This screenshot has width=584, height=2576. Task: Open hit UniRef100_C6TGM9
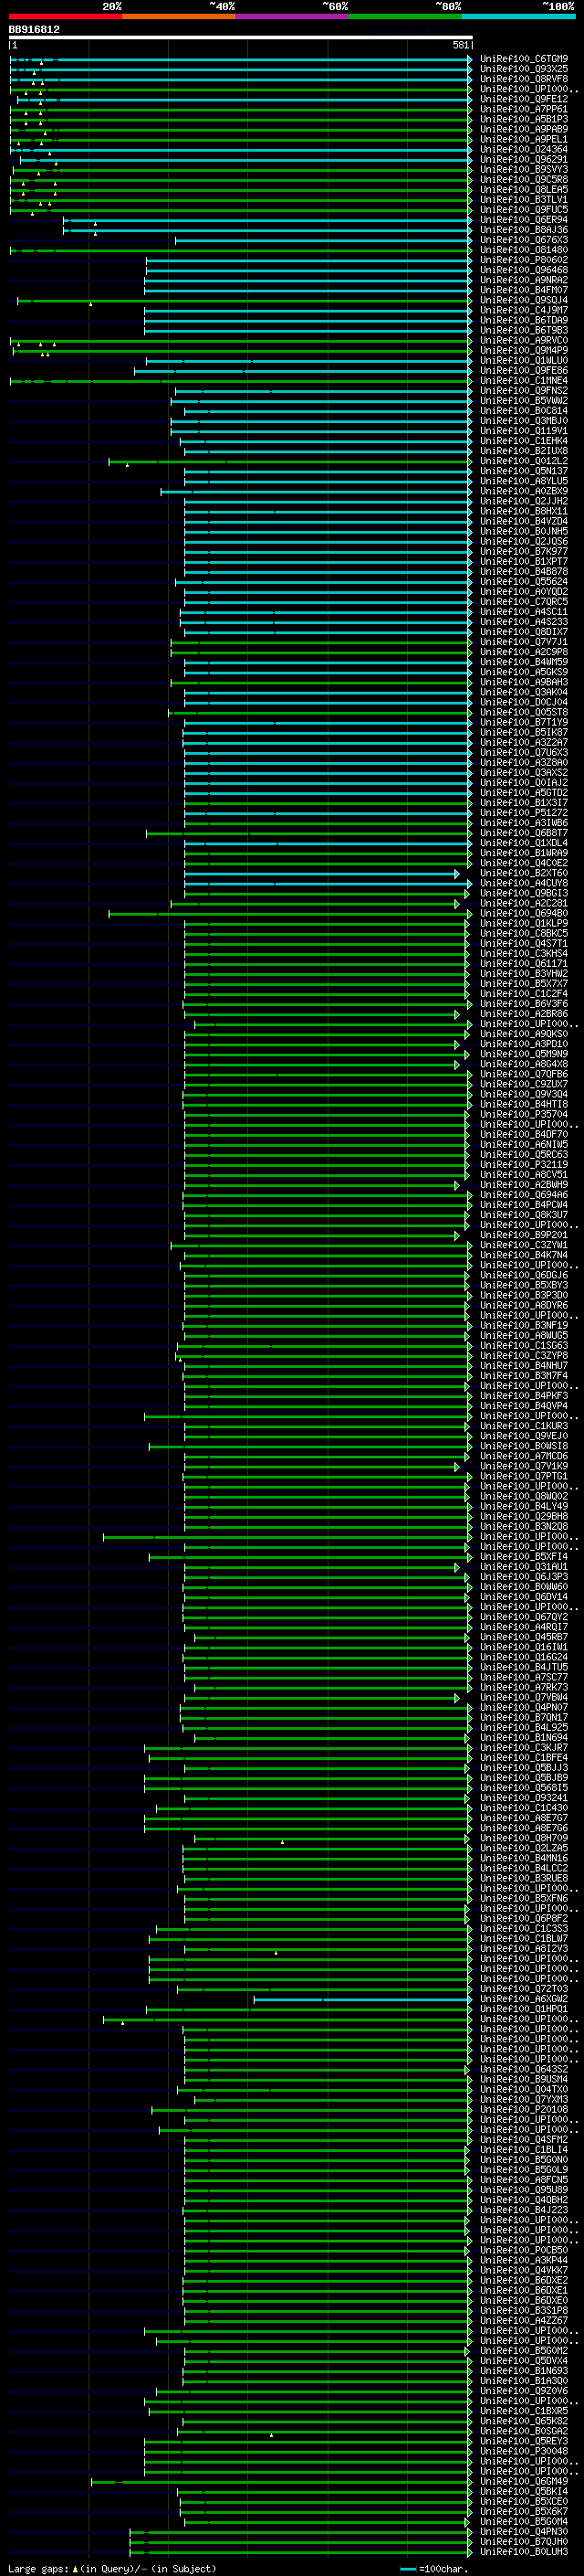[524, 59]
